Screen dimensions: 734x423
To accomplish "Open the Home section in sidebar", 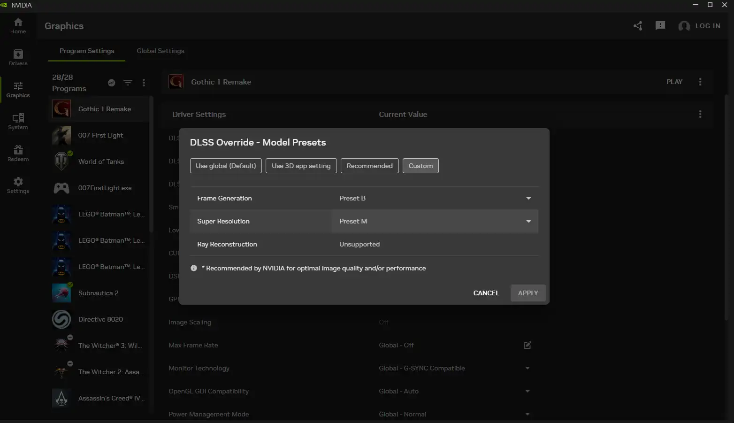I will pyautogui.click(x=18, y=26).
